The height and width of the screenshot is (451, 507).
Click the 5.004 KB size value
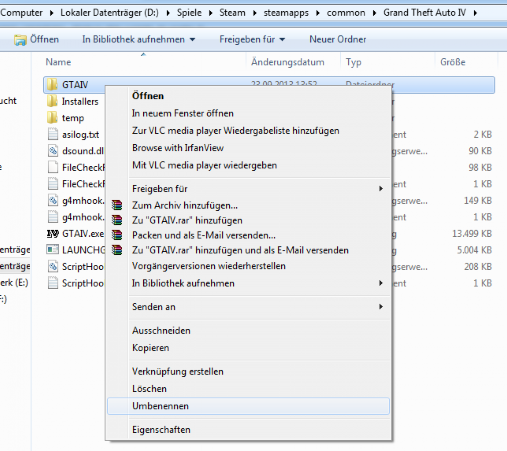(x=474, y=250)
